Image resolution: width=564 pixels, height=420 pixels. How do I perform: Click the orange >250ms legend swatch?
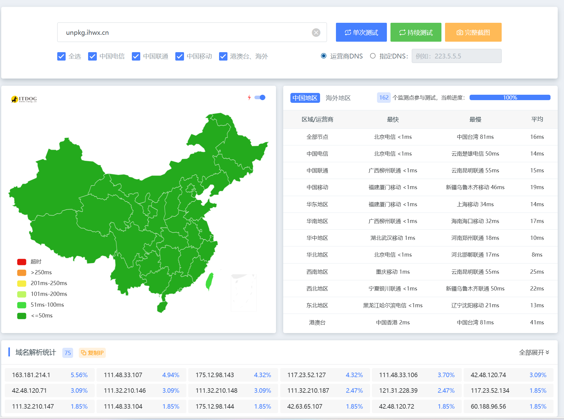[x=22, y=273]
